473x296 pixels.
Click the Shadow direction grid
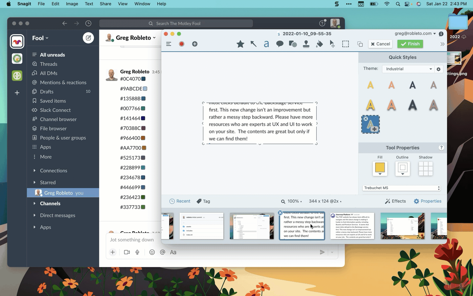click(426, 169)
